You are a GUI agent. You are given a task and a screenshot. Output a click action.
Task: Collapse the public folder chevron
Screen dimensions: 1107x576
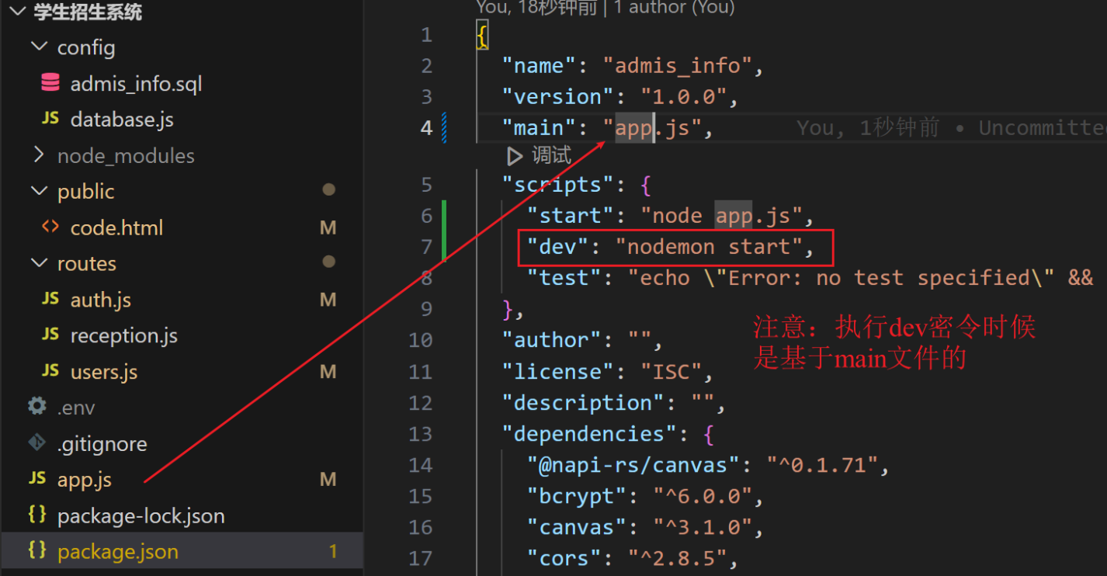(39, 192)
